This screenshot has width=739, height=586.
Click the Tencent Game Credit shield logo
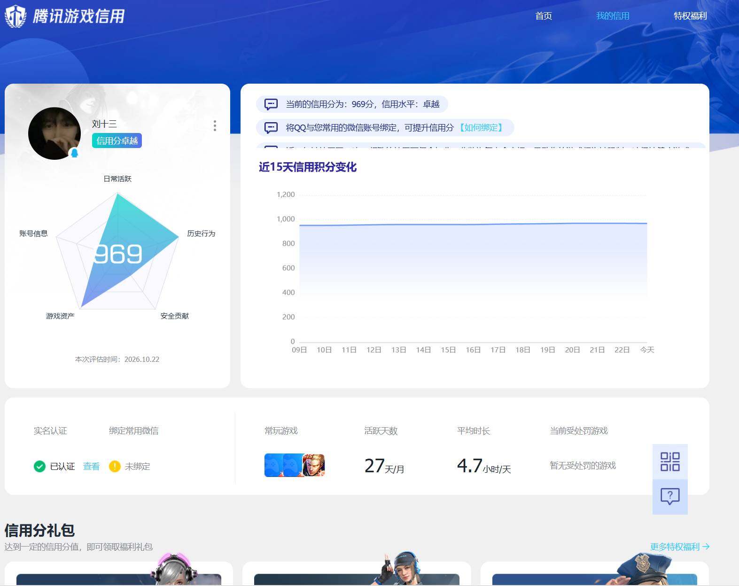click(x=16, y=16)
